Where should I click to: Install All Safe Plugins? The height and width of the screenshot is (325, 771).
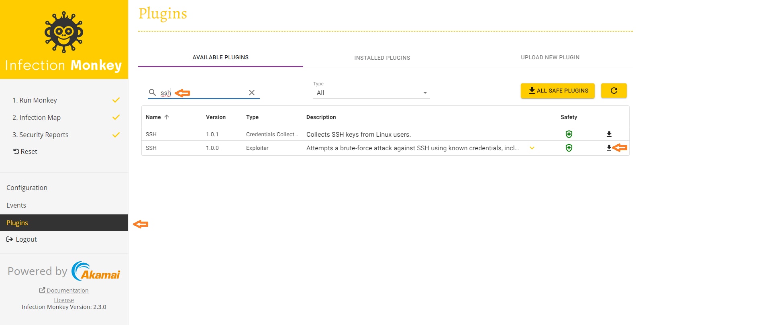[x=557, y=91]
